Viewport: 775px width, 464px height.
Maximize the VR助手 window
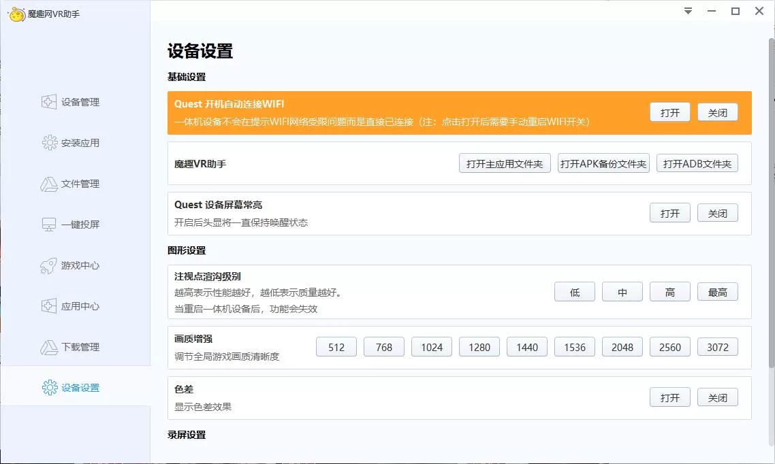point(736,11)
